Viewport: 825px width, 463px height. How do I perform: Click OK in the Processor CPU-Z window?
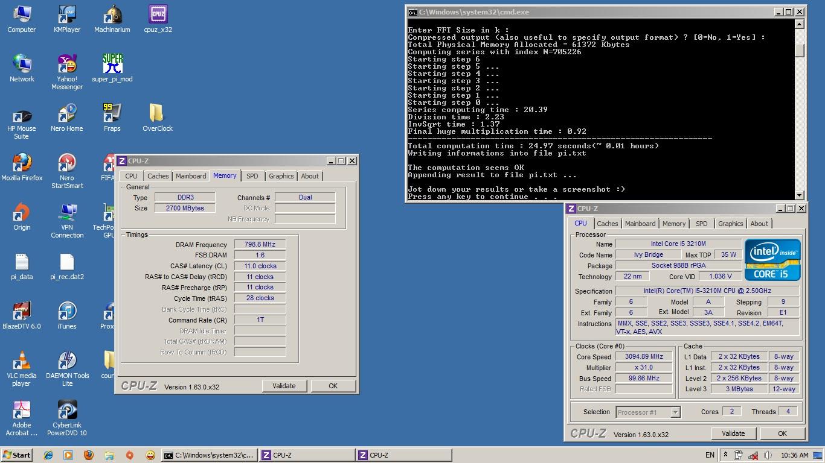click(782, 433)
